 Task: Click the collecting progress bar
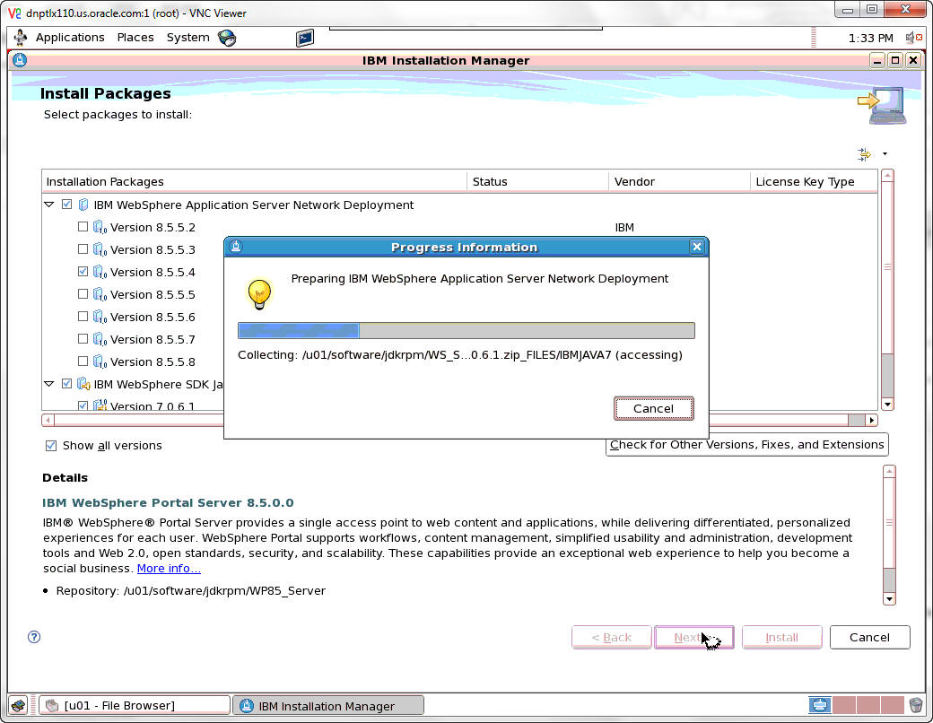click(x=466, y=330)
